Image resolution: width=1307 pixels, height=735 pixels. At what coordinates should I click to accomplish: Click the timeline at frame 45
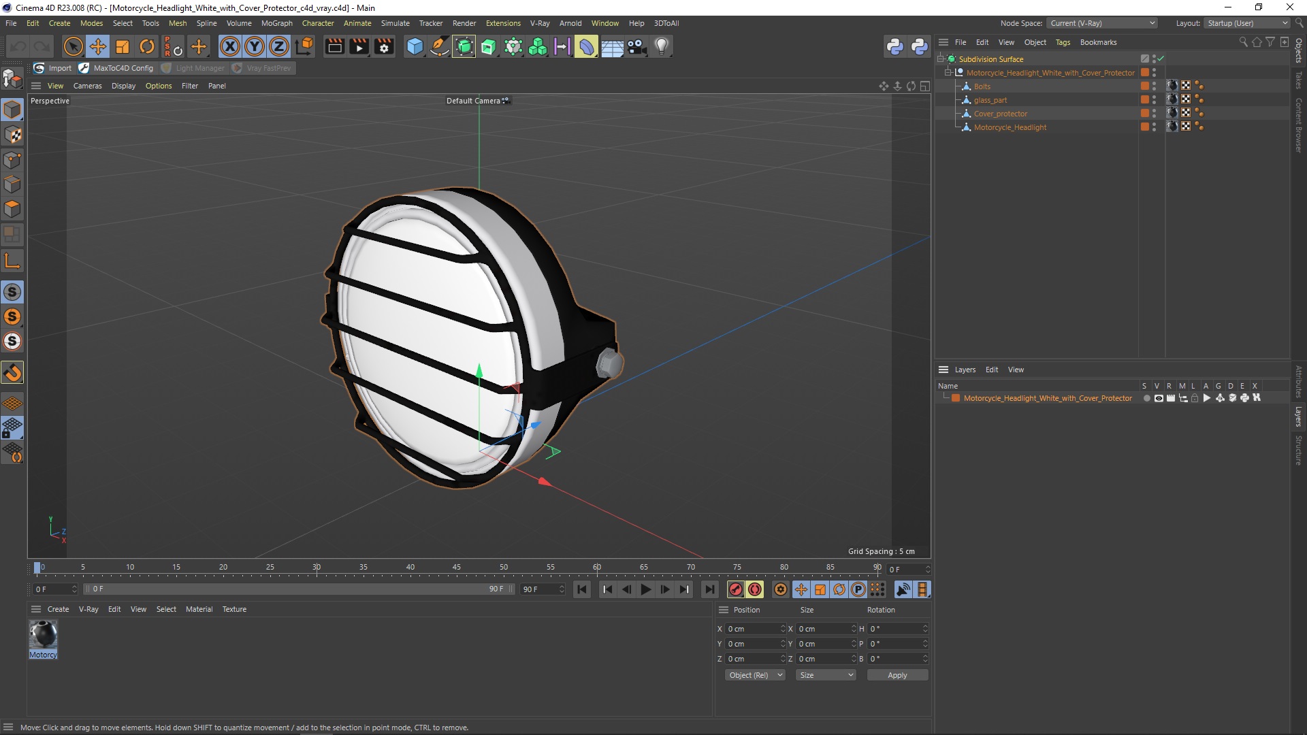tap(457, 569)
